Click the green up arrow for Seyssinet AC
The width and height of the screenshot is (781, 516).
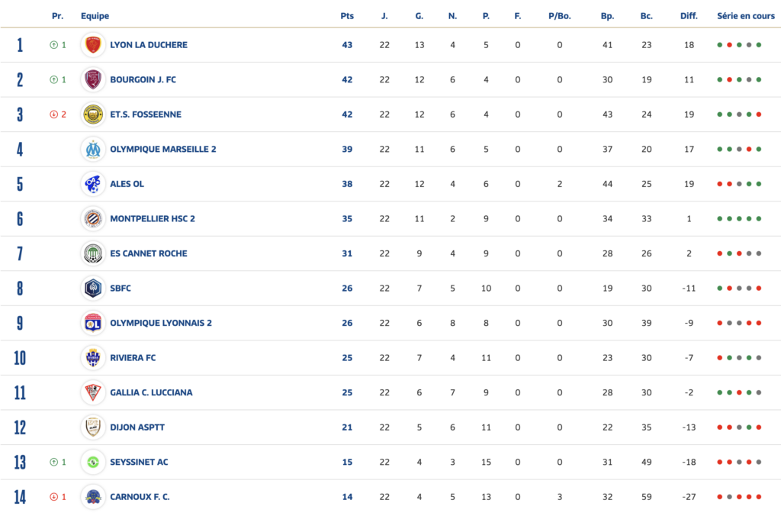coord(54,462)
